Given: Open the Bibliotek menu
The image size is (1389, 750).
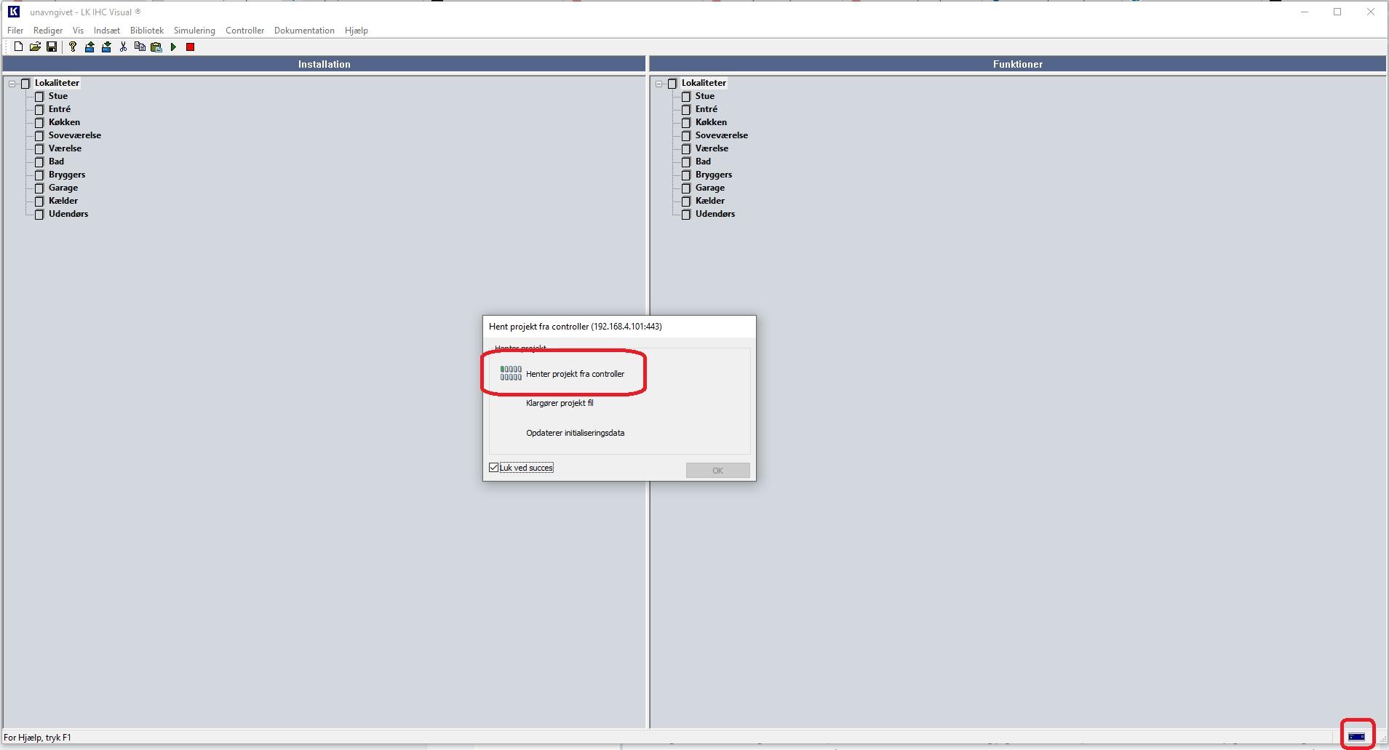Looking at the screenshot, I should pos(147,31).
